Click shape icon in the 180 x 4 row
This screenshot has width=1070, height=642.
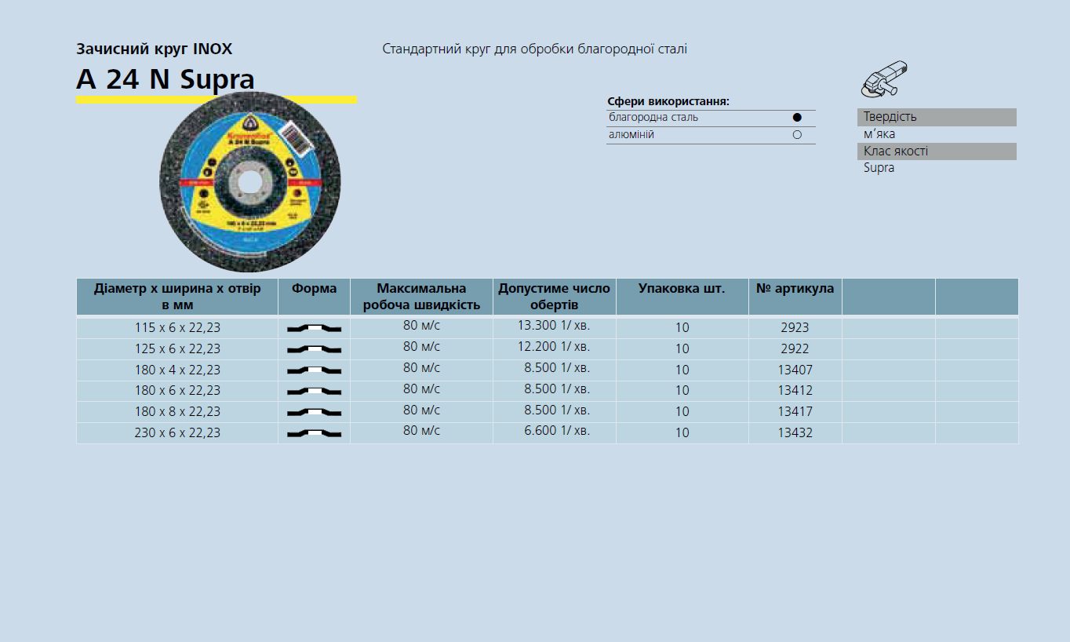[314, 370]
